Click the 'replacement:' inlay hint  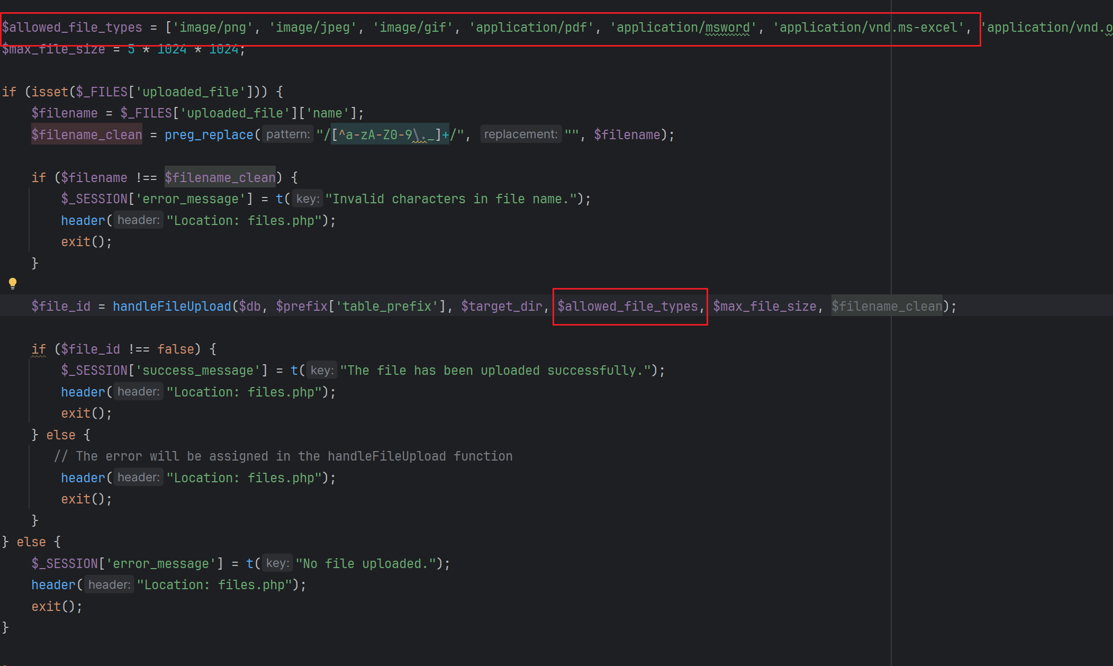[520, 134]
